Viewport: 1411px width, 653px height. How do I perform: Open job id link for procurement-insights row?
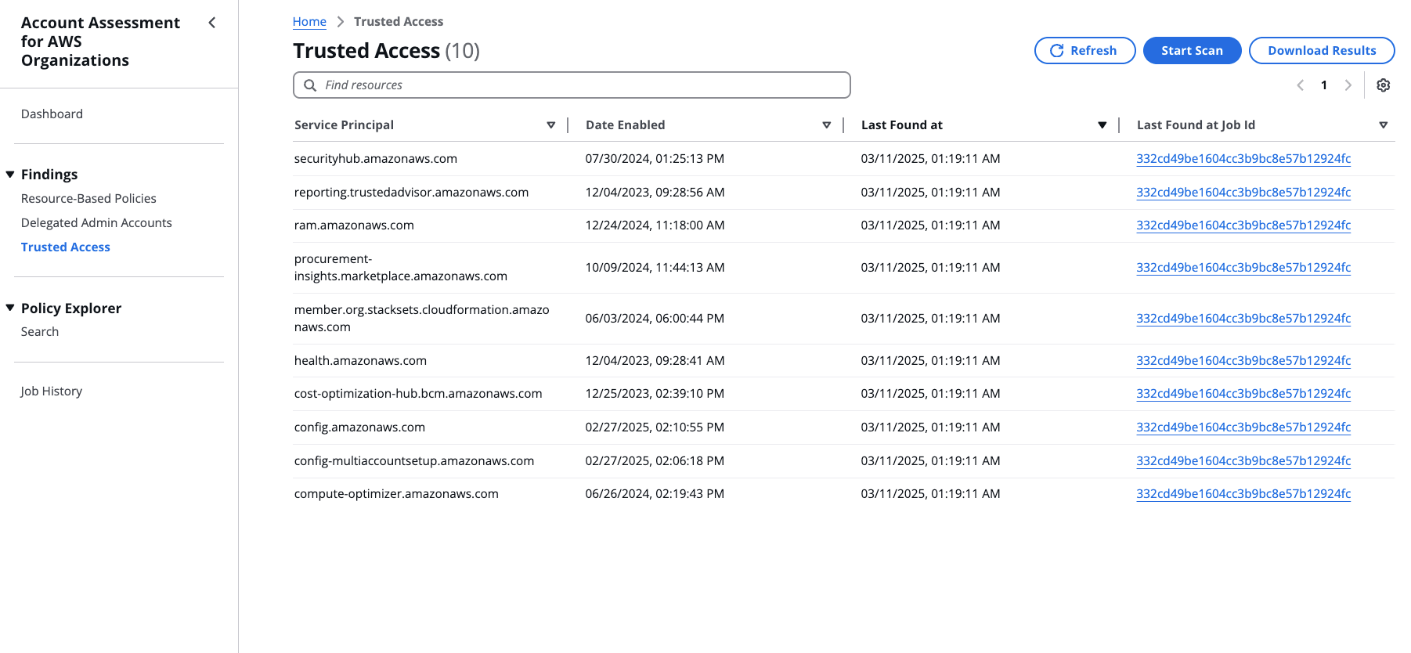click(1243, 268)
